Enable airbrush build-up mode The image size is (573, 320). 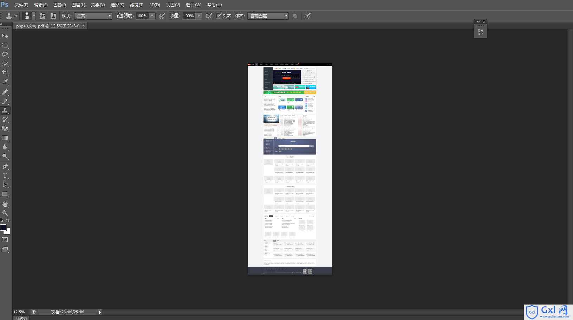pyautogui.click(x=209, y=16)
